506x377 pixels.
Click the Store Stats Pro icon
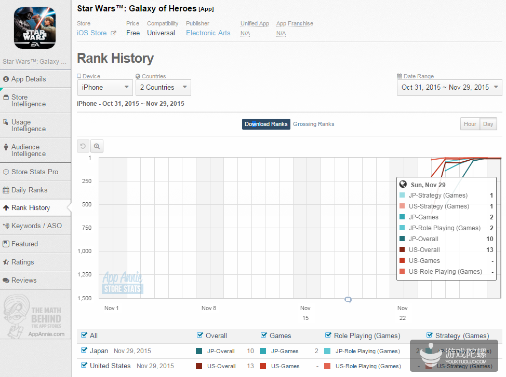[x=6, y=172]
